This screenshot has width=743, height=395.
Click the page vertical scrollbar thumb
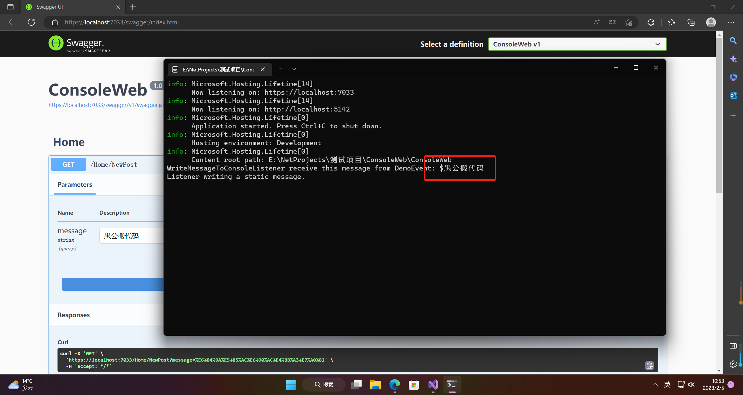click(x=719, y=116)
